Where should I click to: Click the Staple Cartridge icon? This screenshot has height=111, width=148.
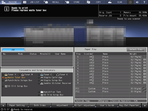pos(42,78)
